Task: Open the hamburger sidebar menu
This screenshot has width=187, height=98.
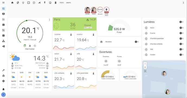Action: tap(4, 3)
